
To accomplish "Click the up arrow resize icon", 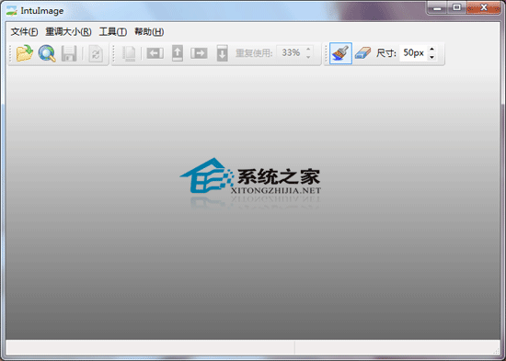I will click(x=178, y=53).
